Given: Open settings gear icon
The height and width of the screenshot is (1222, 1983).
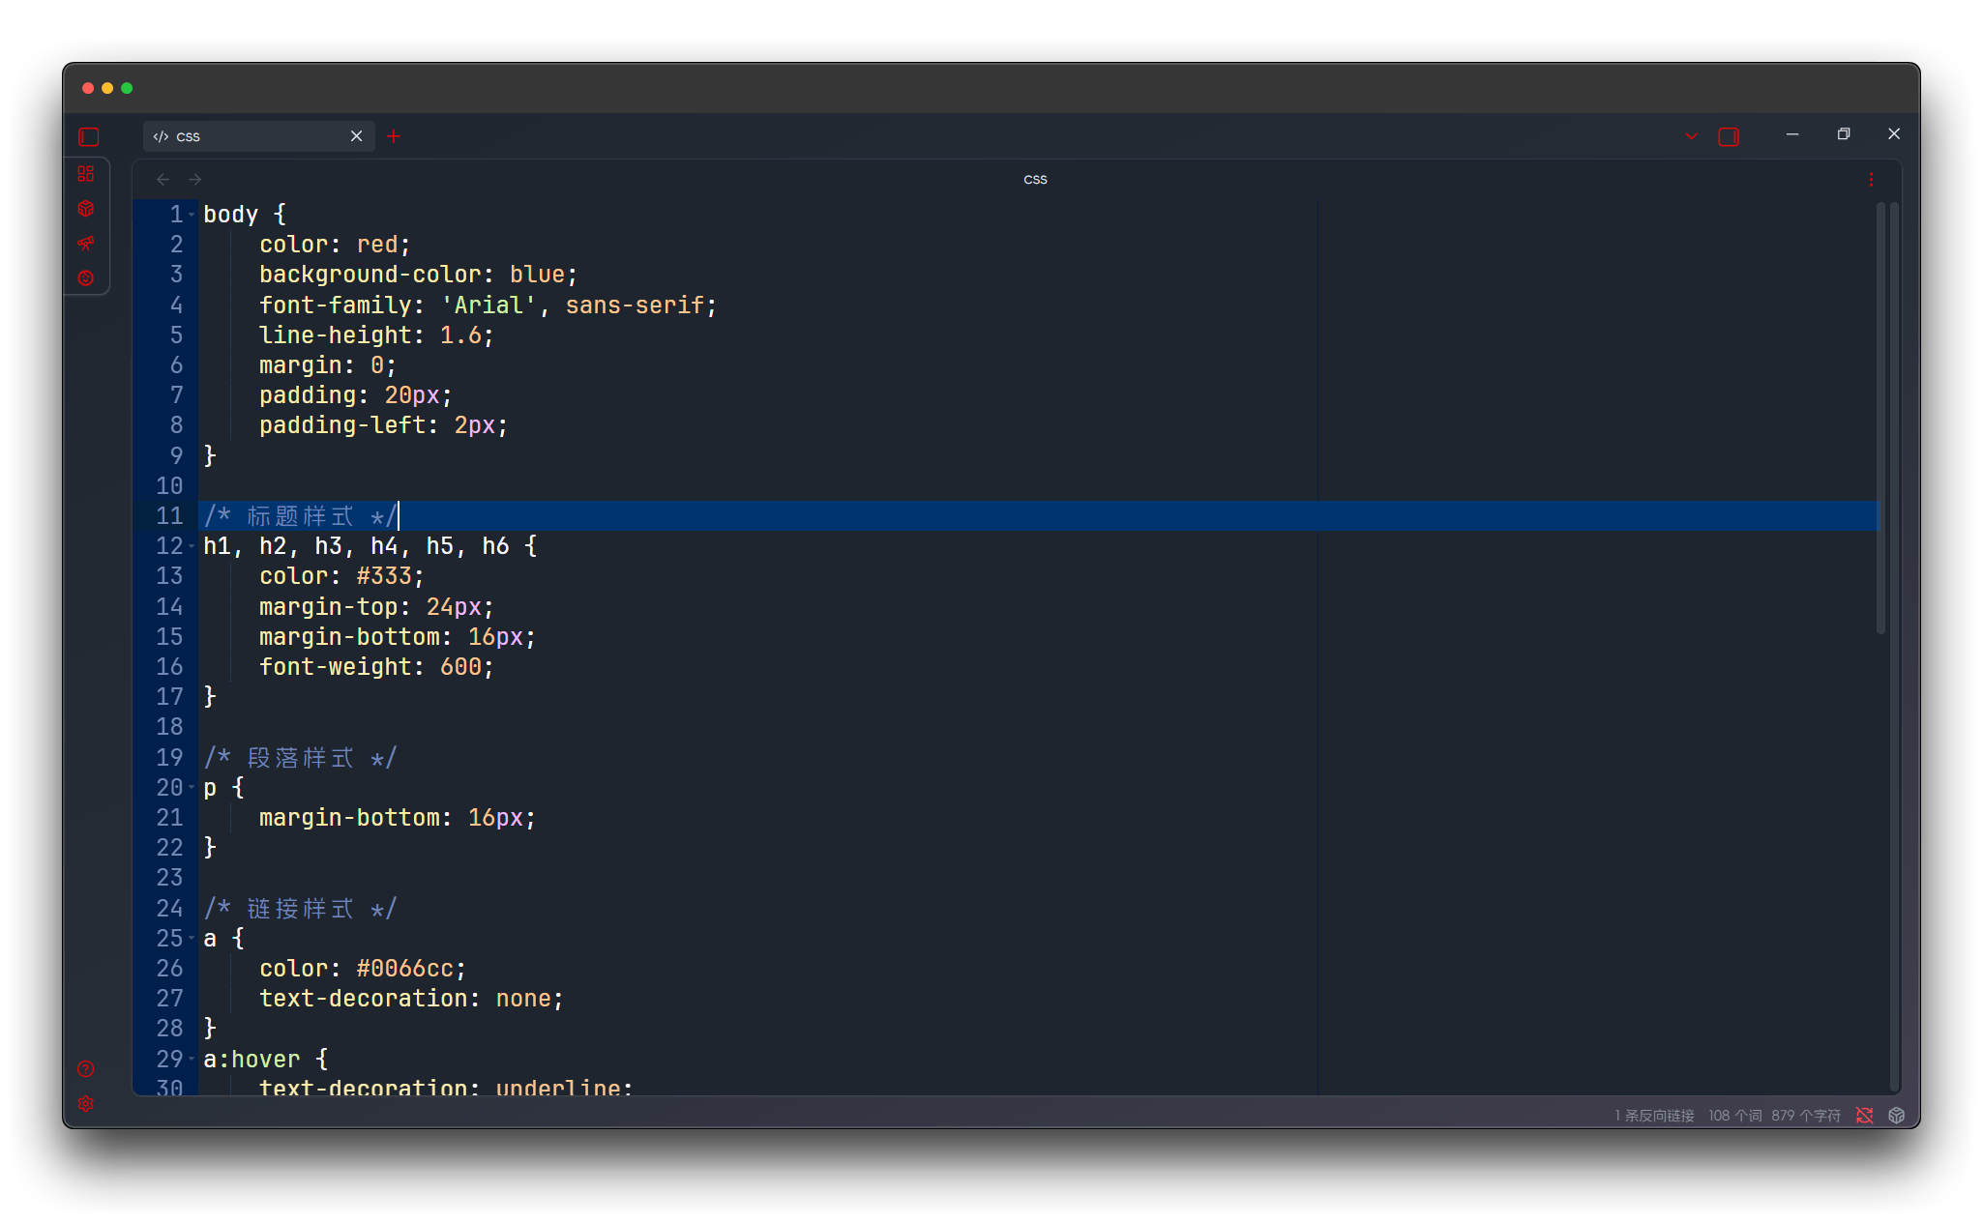Looking at the screenshot, I should [86, 1103].
